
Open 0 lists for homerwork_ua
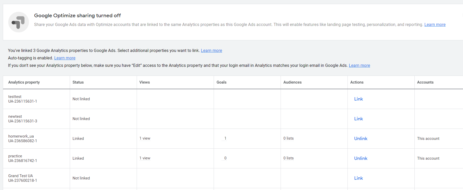[x=288, y=138]
